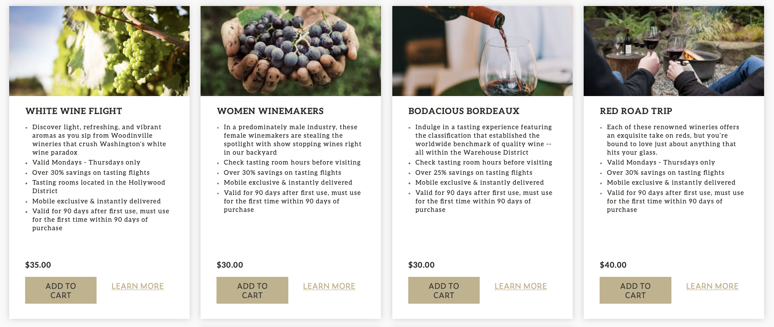Click Learn More for Bodacious Bordeaux
Viewport: 774px width, 327px height.
tap(520, 286)
